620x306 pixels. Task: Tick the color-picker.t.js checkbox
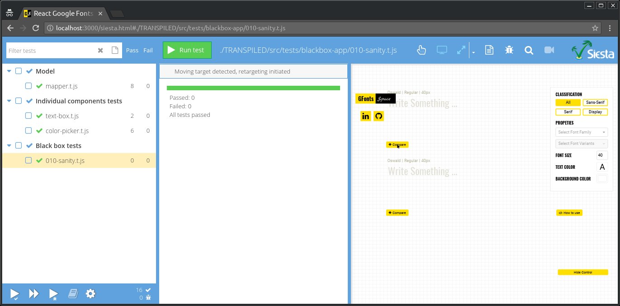click(x=28, y=131)
